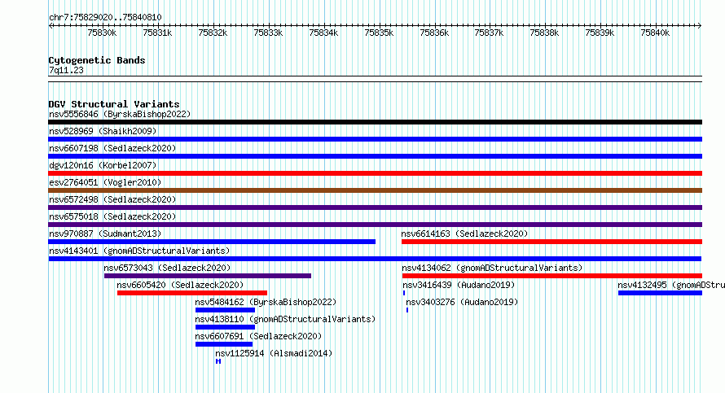Click the red dgv120n16 variant bar
The height and width of the screenshot is (393, 725).
(x=375, y=173)
